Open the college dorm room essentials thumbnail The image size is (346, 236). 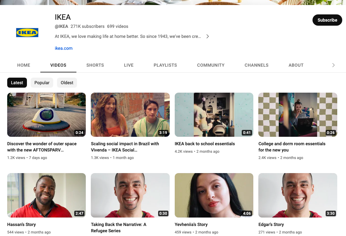(298, 115)
